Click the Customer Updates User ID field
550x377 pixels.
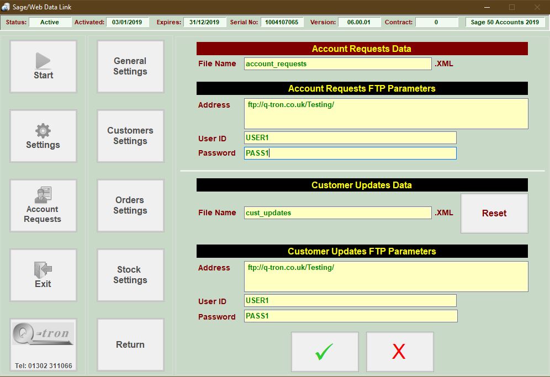click(350, 300)
